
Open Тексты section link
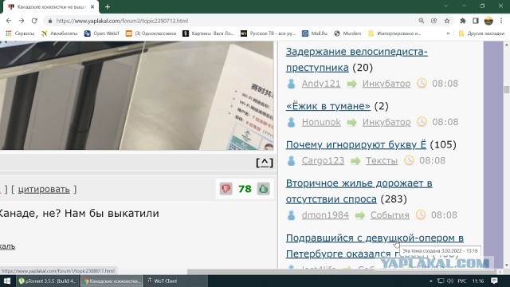[382, 160]
